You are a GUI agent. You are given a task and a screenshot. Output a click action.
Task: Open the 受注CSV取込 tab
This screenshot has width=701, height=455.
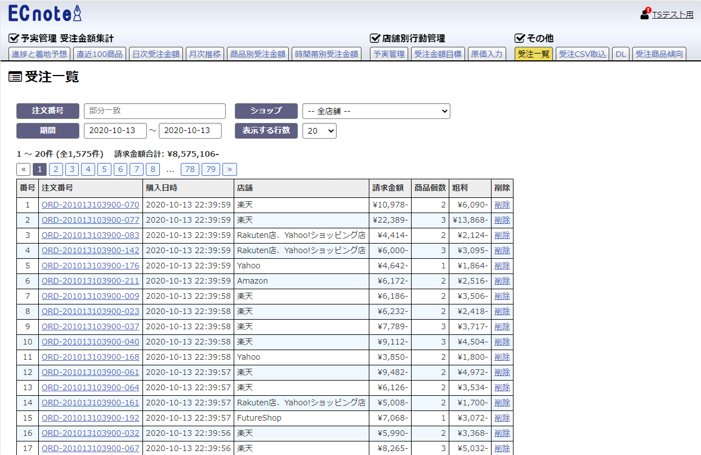point(582,54)
